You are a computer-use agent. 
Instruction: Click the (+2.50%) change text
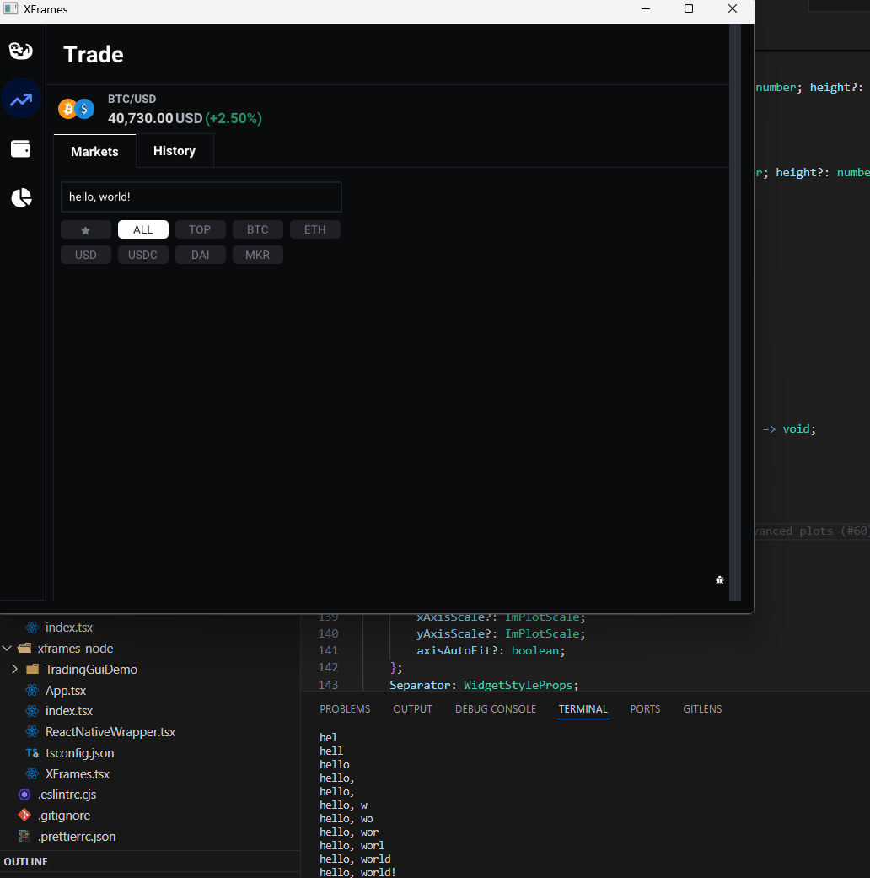click(x=234, y=118)
